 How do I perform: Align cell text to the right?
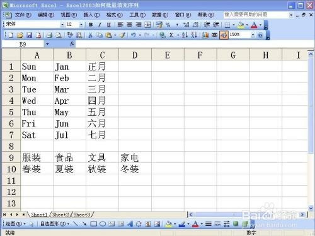click(x=139, y=25)
